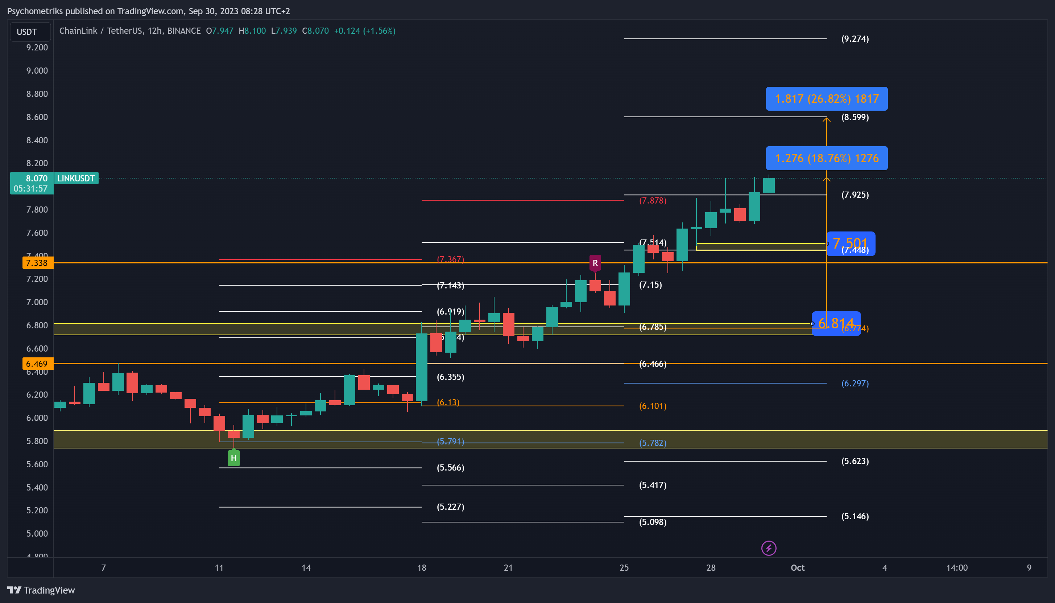Select the 7.338 orange price label
This screenshot has height=603, width=1055.
point(37,263)
